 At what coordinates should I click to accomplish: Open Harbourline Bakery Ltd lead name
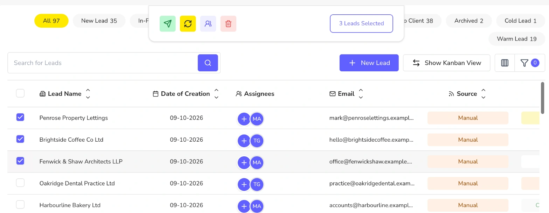point(70,205)
